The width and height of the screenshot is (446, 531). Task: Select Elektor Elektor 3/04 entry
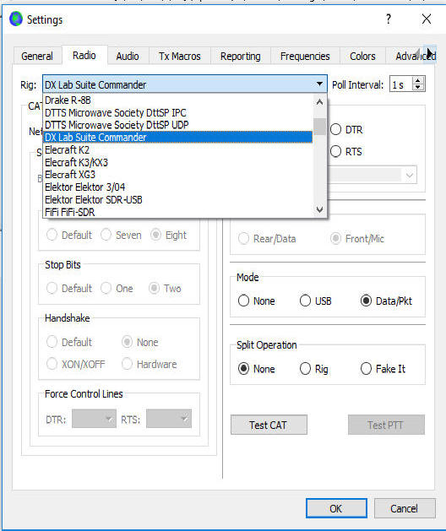pos(178,187)
